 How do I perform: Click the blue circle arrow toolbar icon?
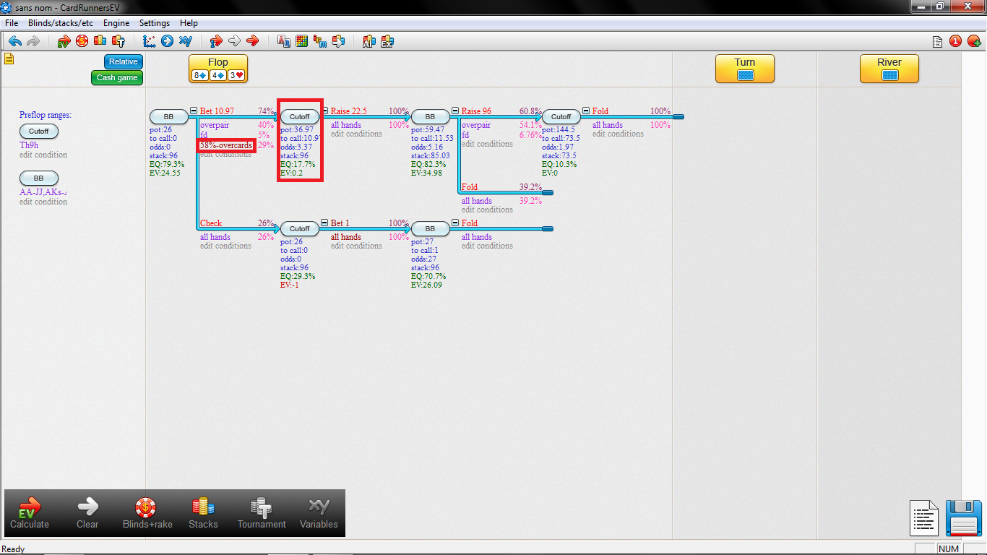(x=168, y=41)
